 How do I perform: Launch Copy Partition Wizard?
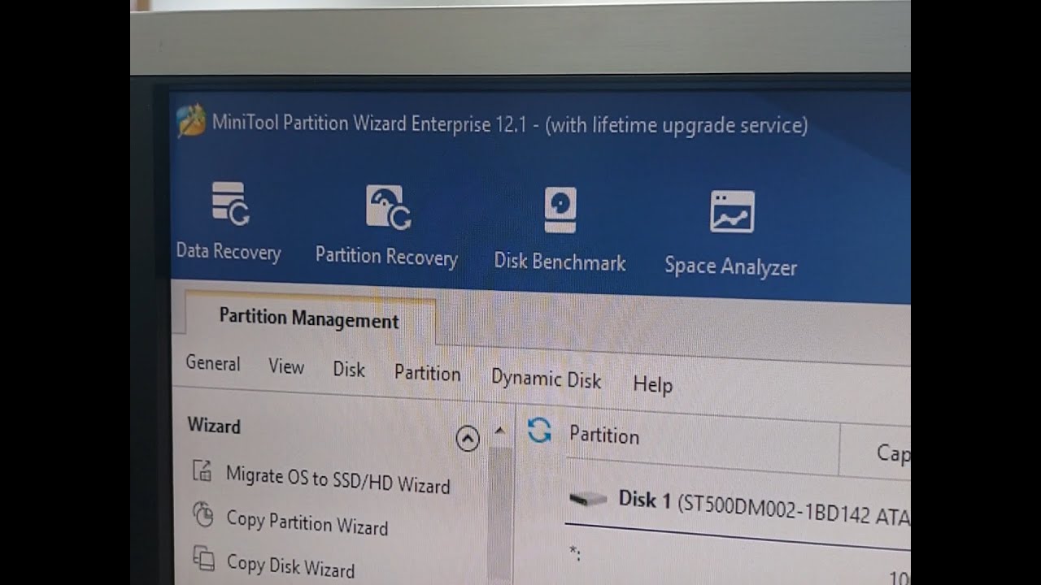[x=307, y=521]
